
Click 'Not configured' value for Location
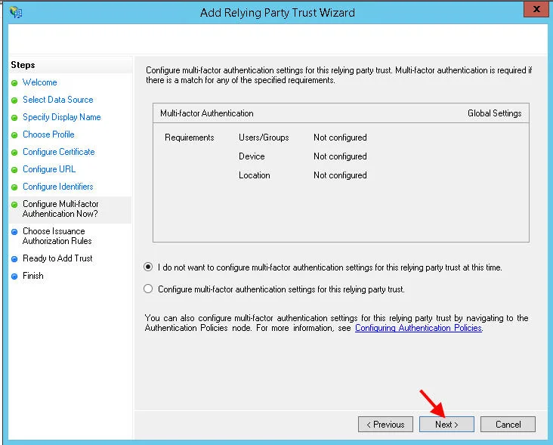(340, 175)
